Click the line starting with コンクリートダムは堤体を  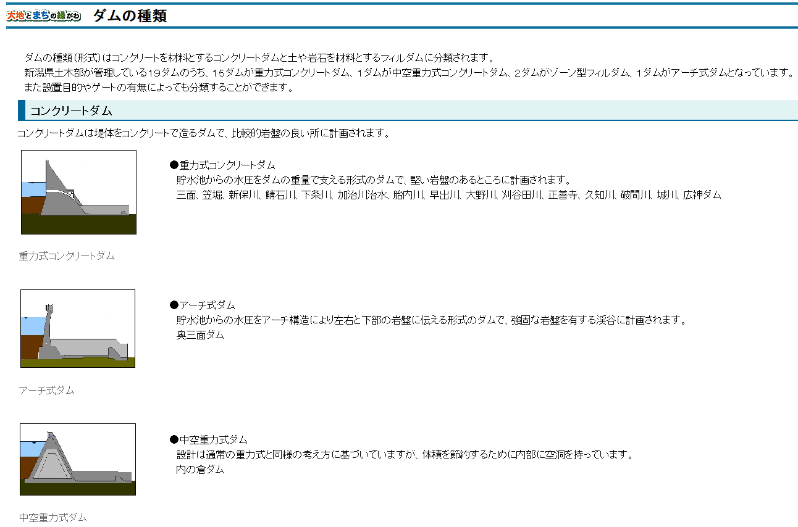(204, 133)
